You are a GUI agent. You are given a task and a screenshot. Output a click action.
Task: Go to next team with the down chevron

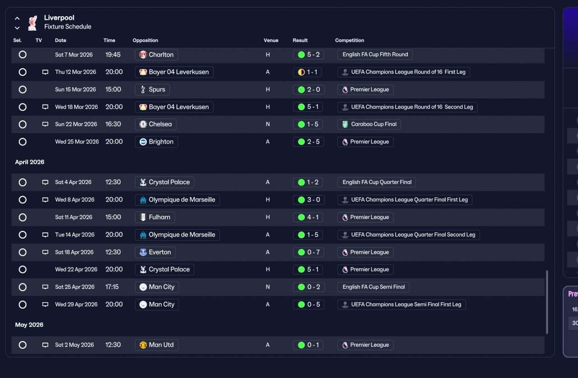(x=17, y=28)
